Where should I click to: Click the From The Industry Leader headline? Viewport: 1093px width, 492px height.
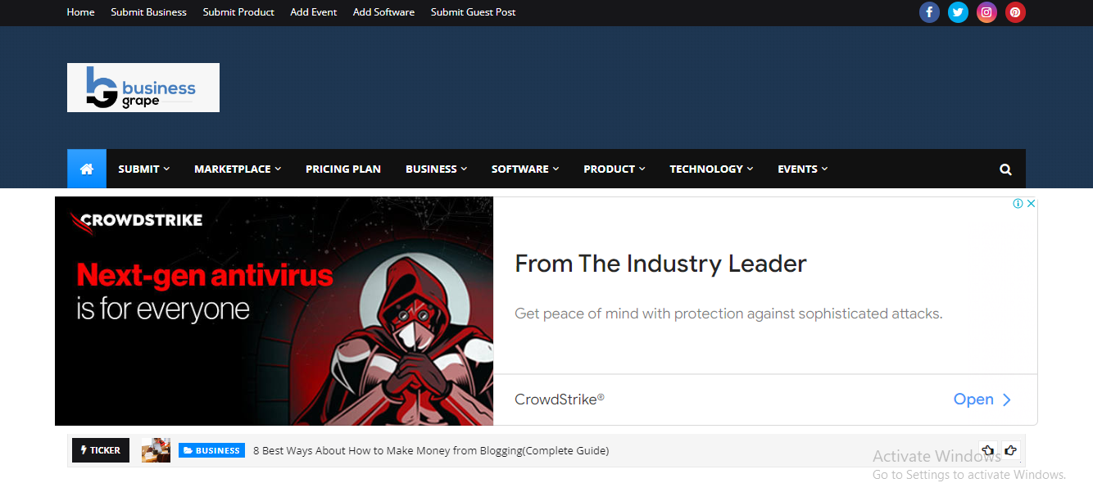click(x=660, y=264)
